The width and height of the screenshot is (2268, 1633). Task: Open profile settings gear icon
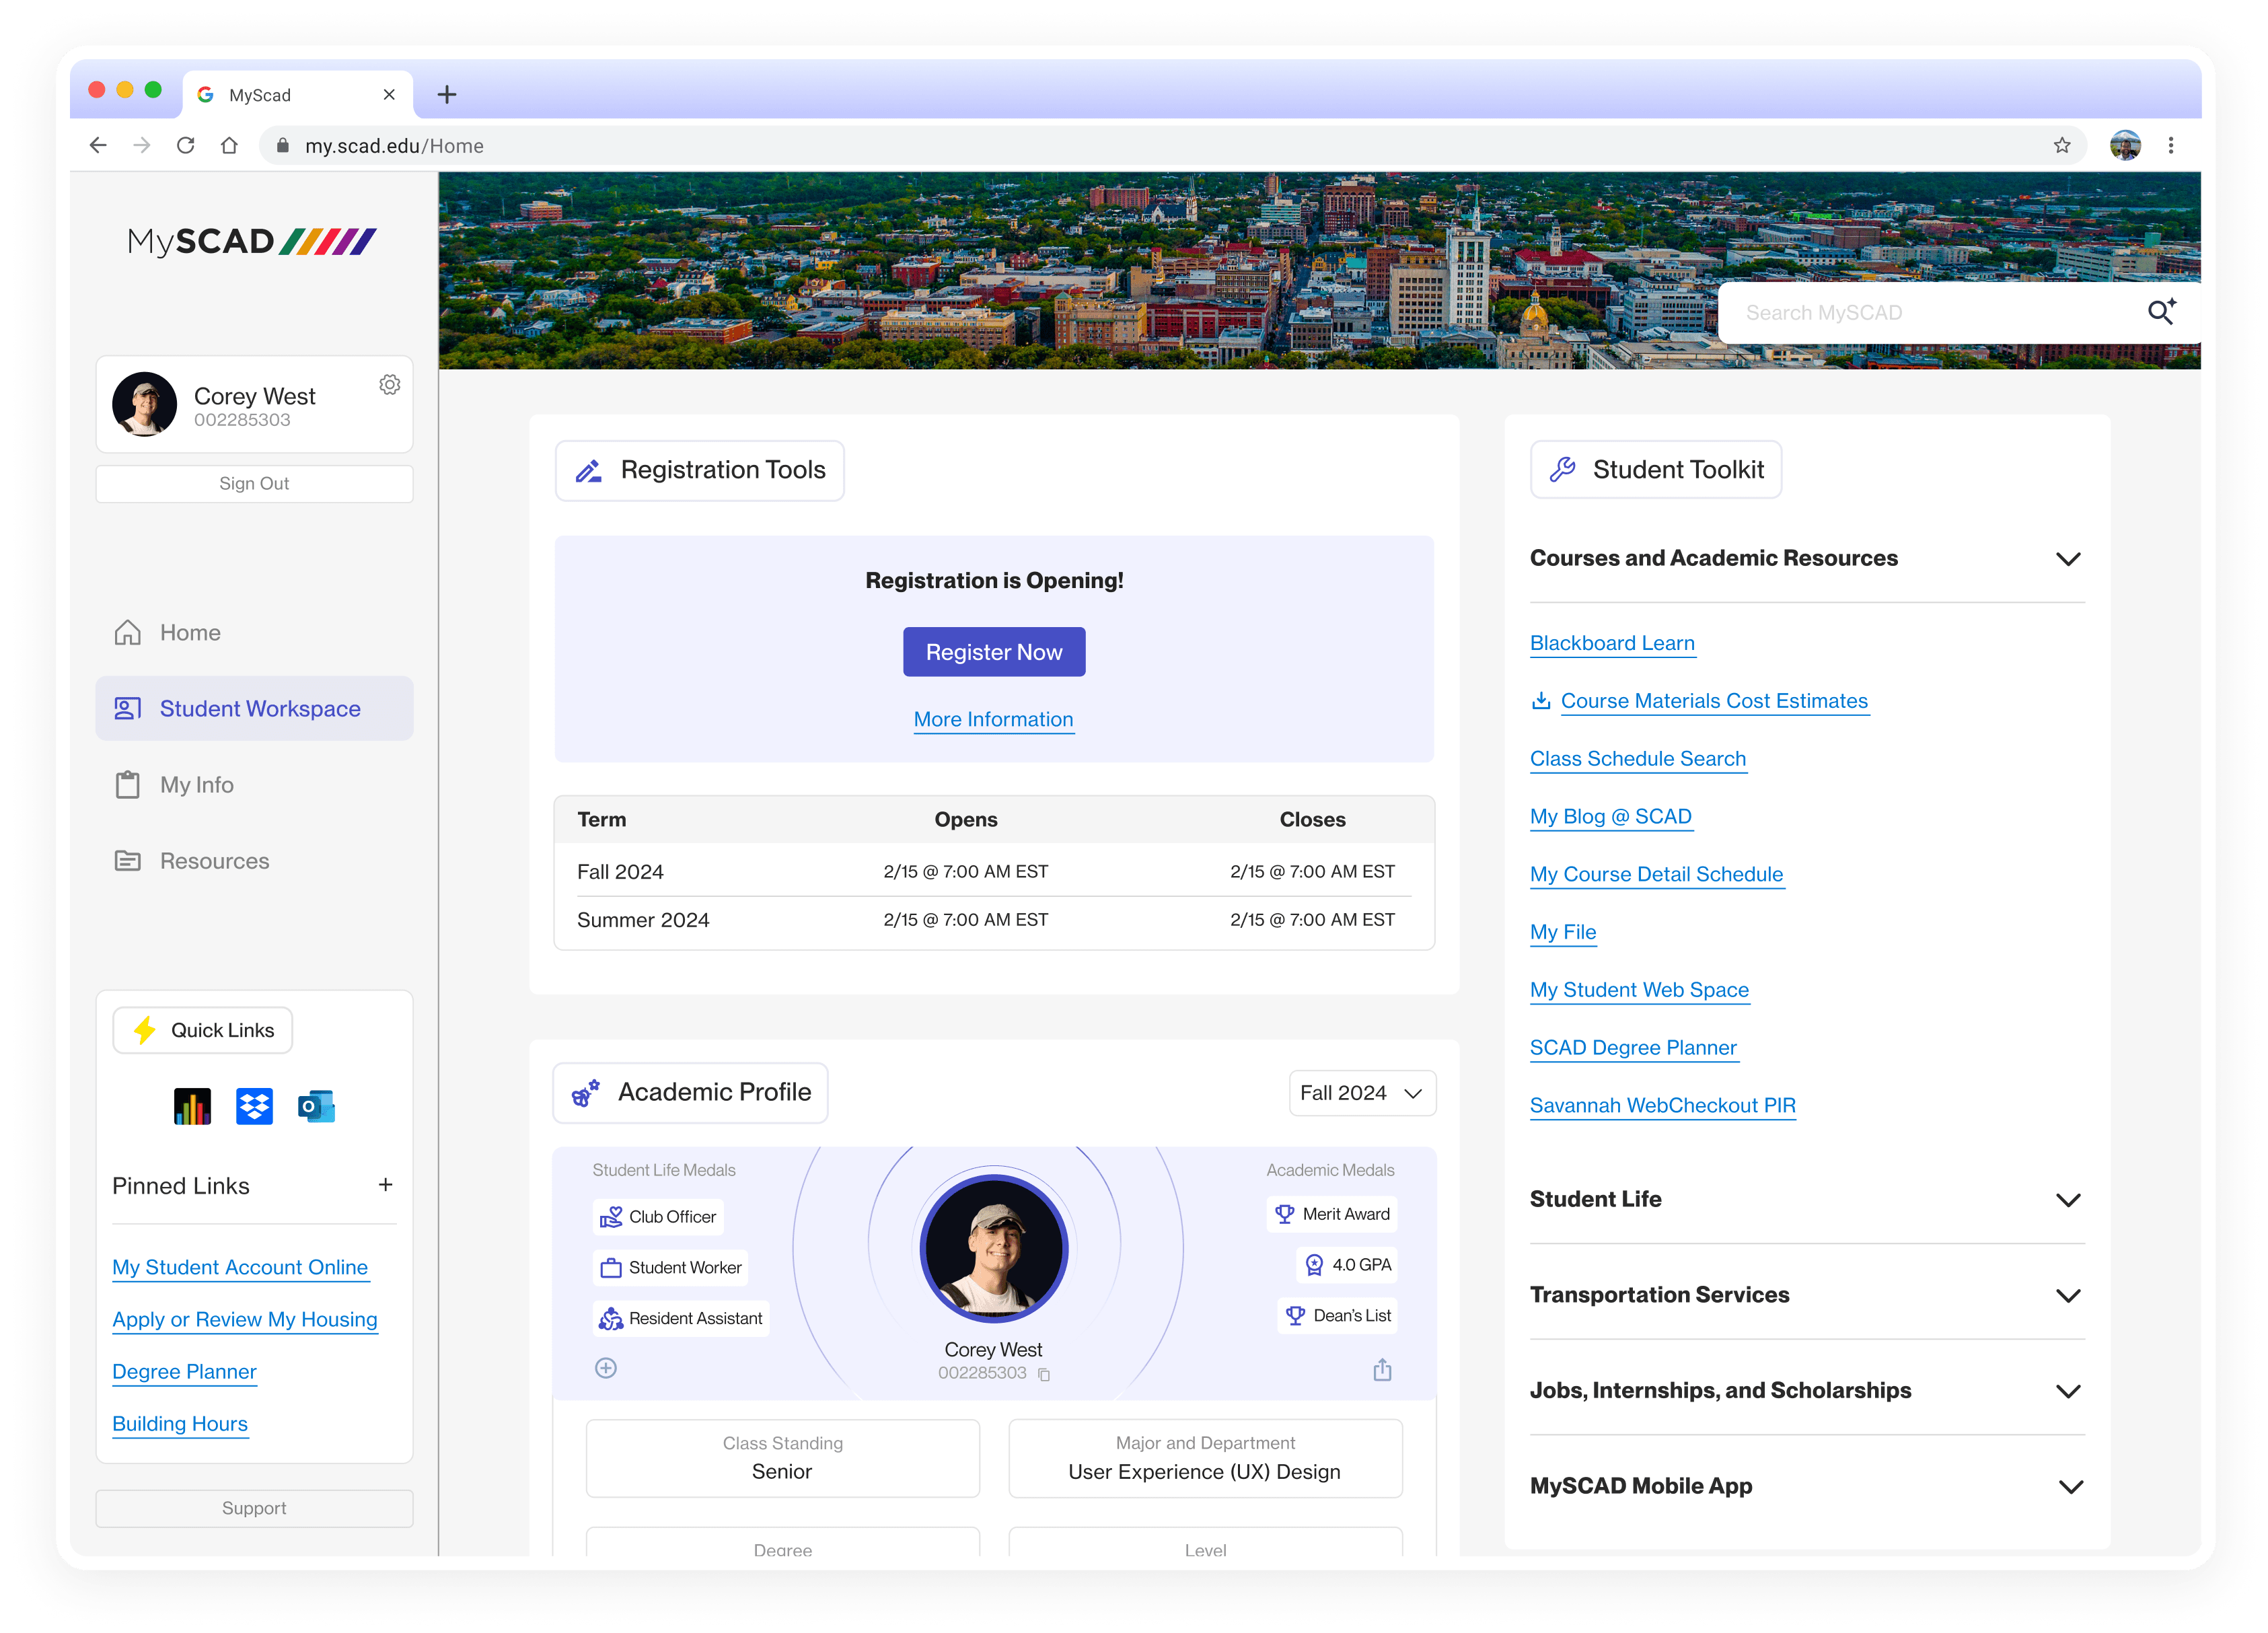[389, 385]
